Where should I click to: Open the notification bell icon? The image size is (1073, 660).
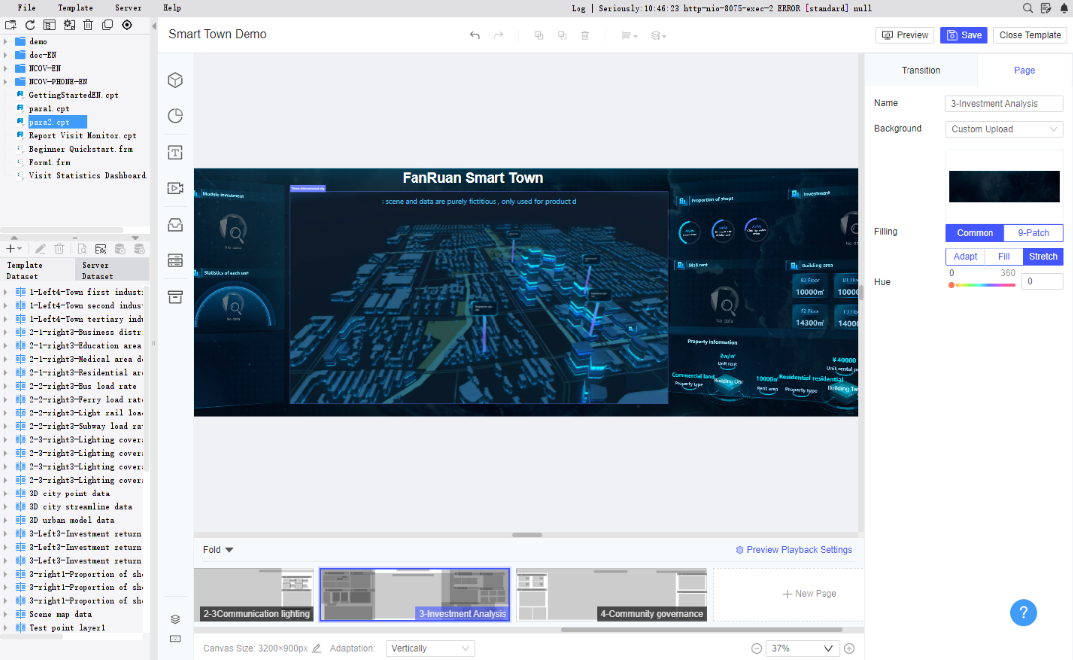[x=1064, y=8]
